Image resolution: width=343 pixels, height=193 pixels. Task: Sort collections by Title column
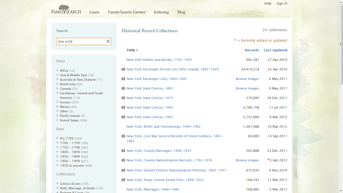pos(132,50)
